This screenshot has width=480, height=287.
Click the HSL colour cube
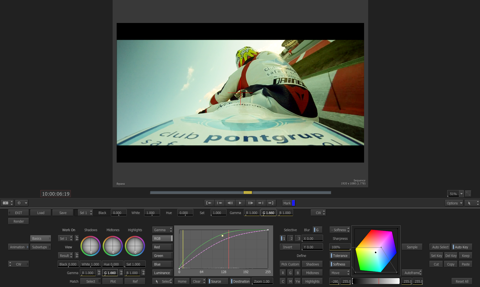pos(376,250)
